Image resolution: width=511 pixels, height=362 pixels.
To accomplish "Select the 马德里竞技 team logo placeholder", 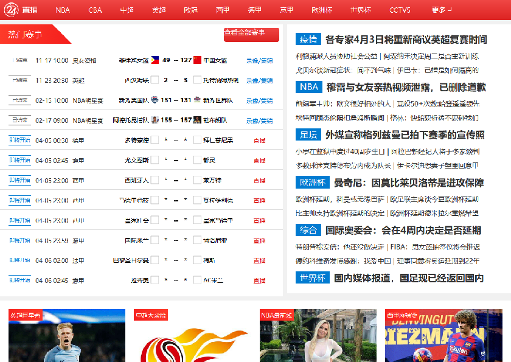I will [155, 200].
